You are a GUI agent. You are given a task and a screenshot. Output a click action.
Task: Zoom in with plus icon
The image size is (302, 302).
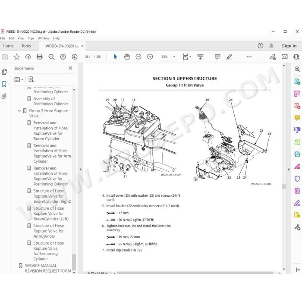[150, 57]
